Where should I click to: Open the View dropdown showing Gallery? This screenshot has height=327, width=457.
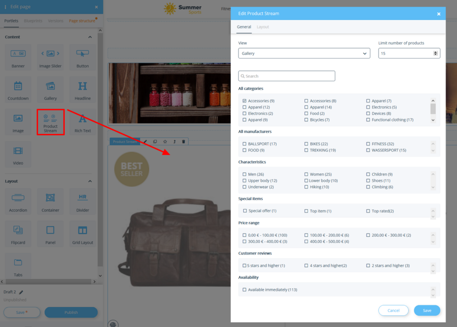304,53
